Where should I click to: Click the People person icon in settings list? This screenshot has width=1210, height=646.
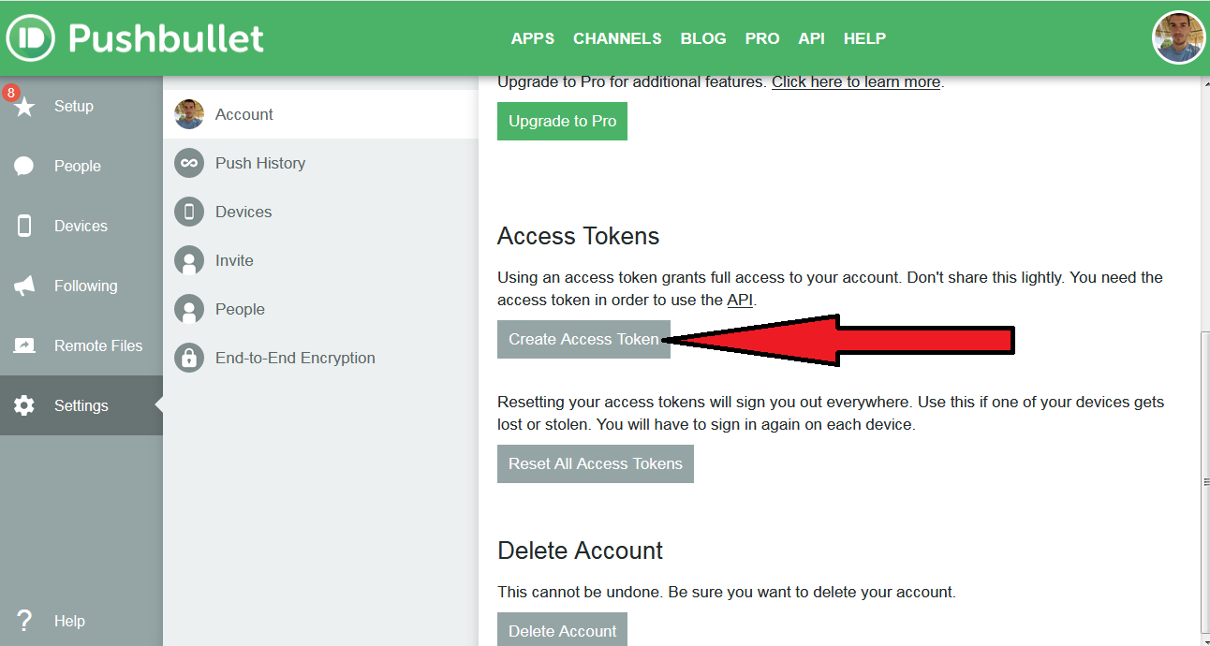pyautogui.click(x=189, y=309)
